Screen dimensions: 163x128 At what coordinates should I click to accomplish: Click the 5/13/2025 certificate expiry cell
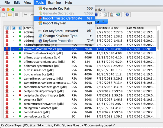(x=111, y=66)
